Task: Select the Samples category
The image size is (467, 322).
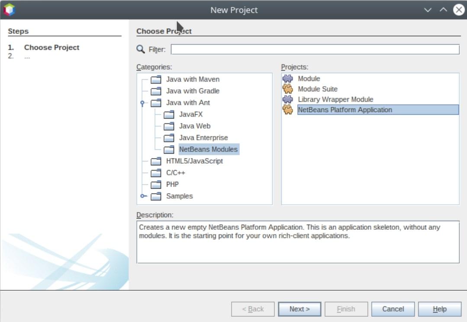Action: (179, 196)
